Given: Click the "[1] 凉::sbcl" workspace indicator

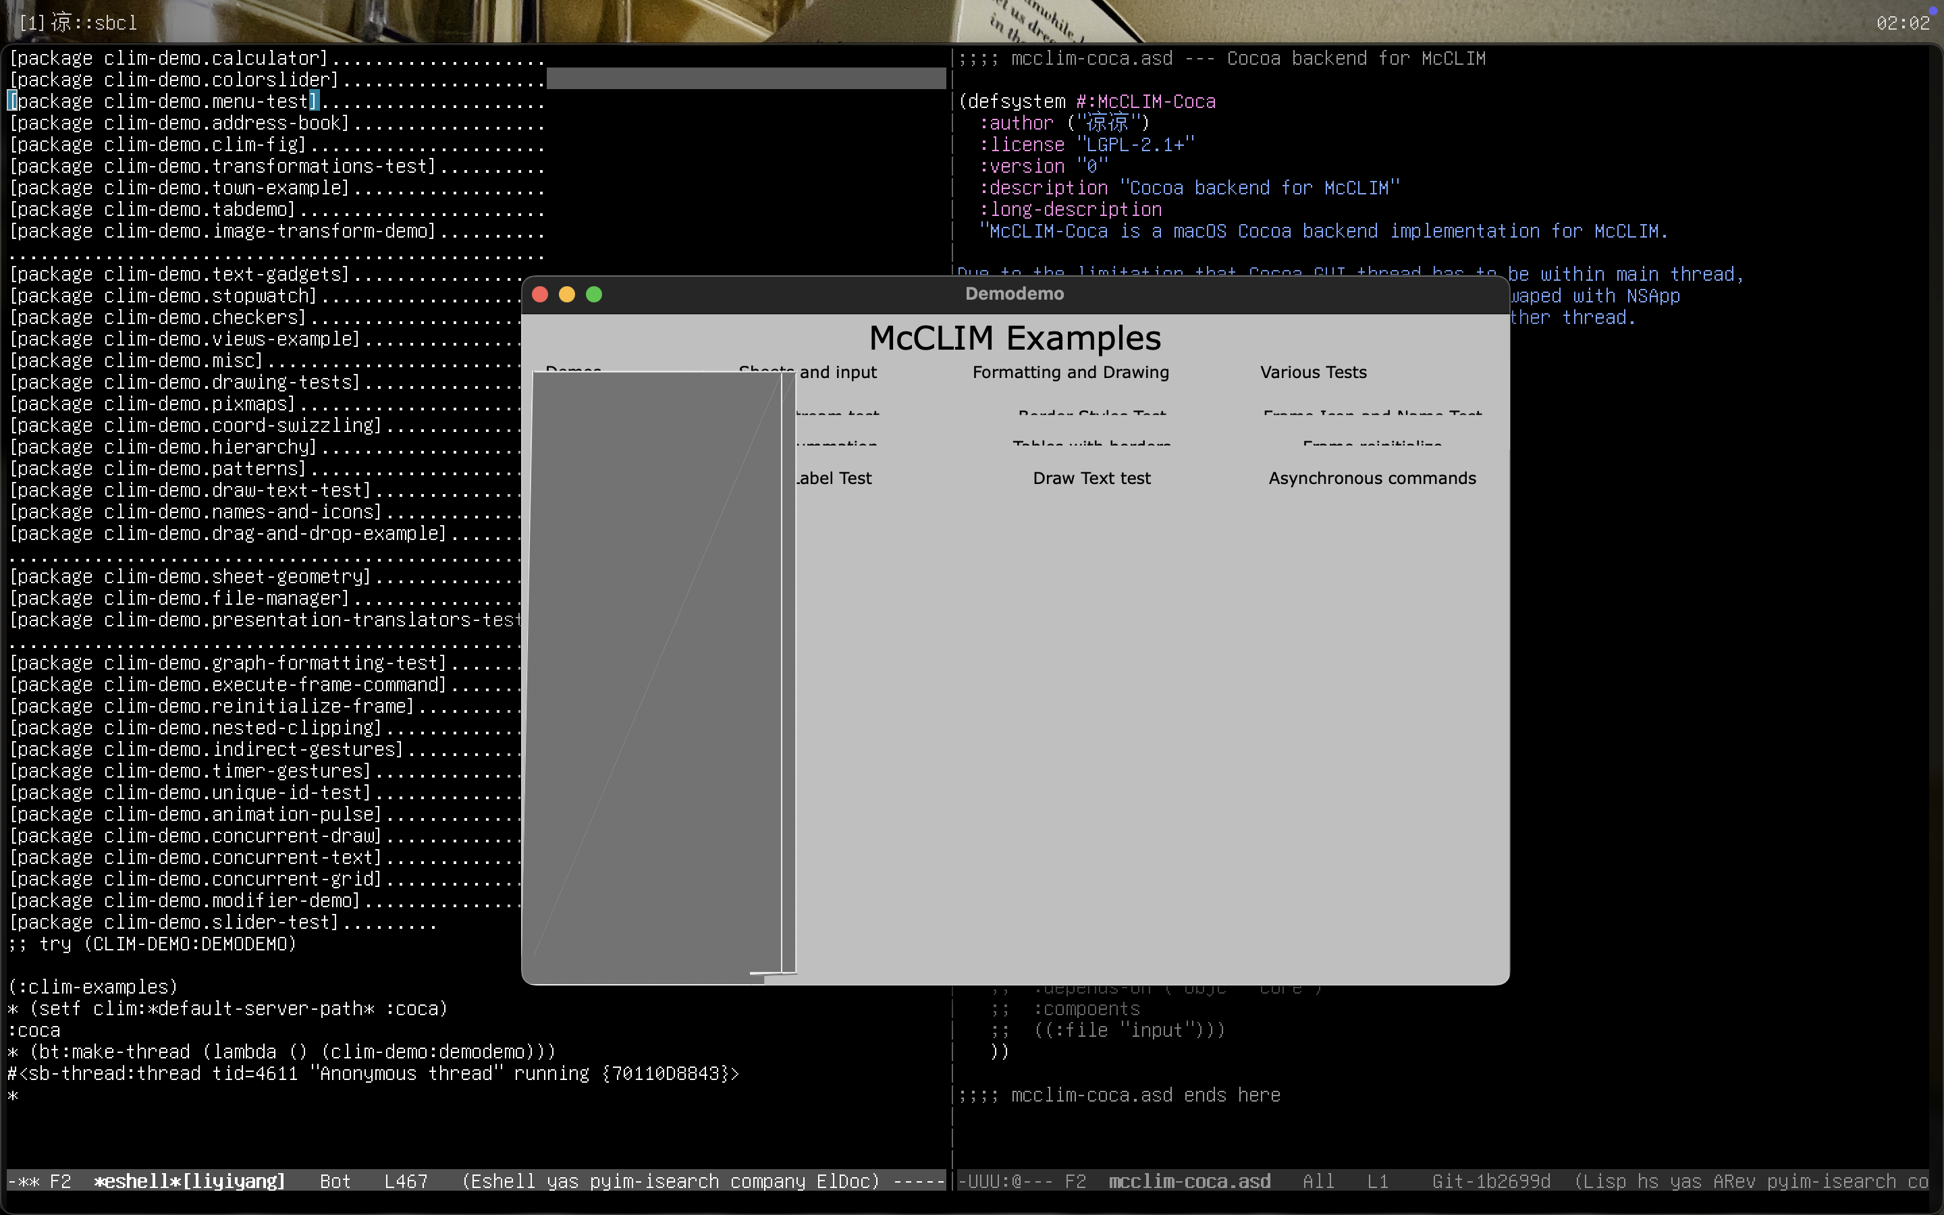Looking at the screenshot, I should [x=76, y=22].
